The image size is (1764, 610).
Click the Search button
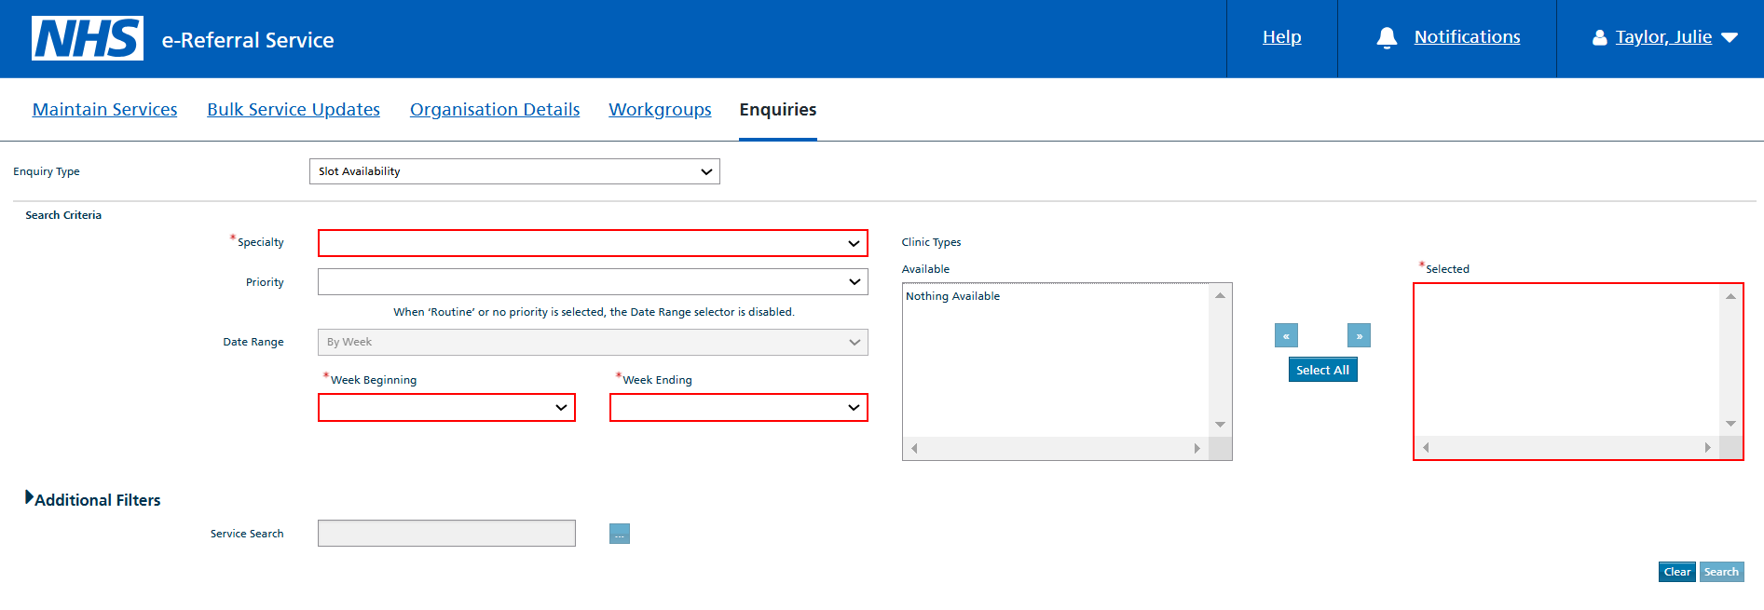click(1721, 572)
